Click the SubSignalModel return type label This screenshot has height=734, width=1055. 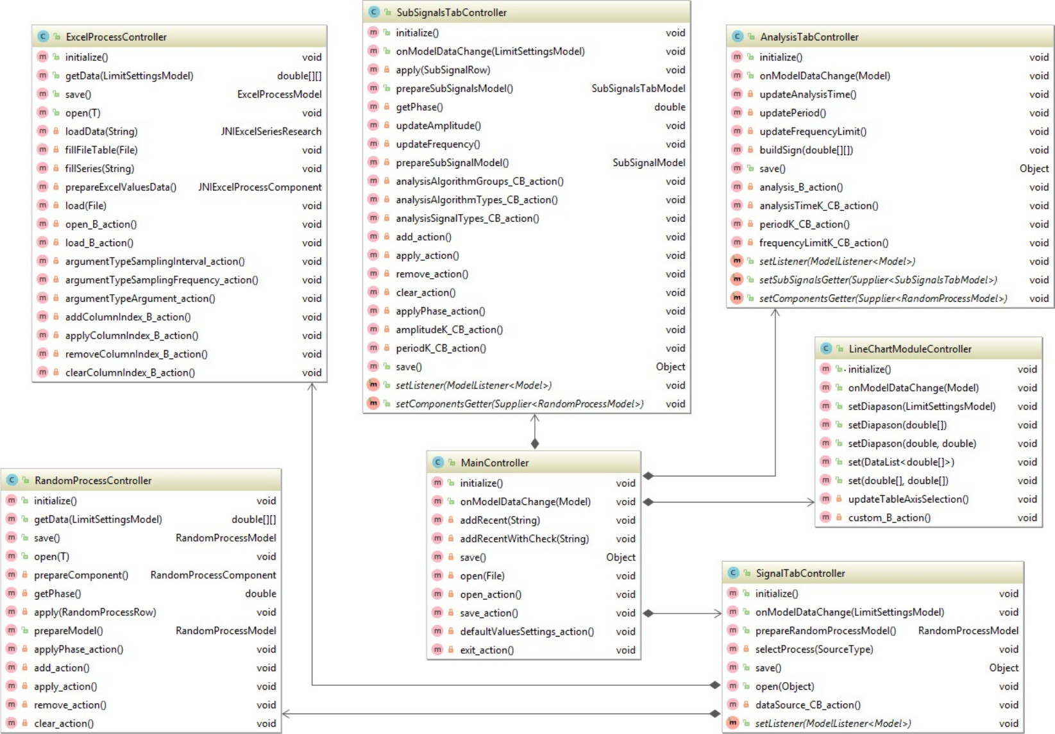coord(648,163)
